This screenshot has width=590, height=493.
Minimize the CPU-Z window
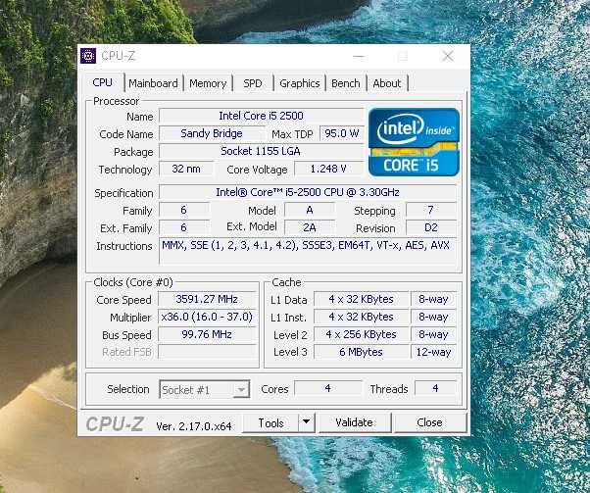359,57
